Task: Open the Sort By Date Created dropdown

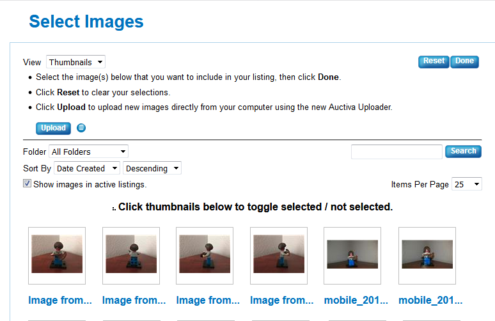Action: [x=87, y=168]
